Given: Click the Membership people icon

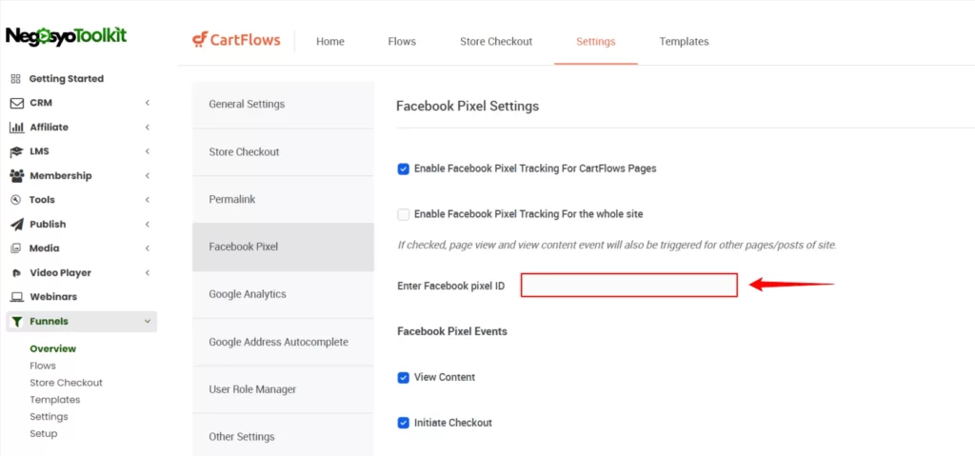Looking at the screenshot, I should click(x=17, y=176).
